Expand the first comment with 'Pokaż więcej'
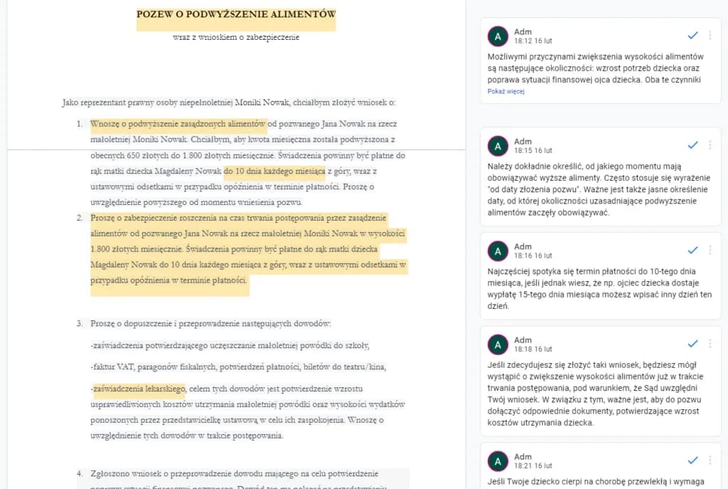Viewport: 728px width, 489px height. coord(505,91)
